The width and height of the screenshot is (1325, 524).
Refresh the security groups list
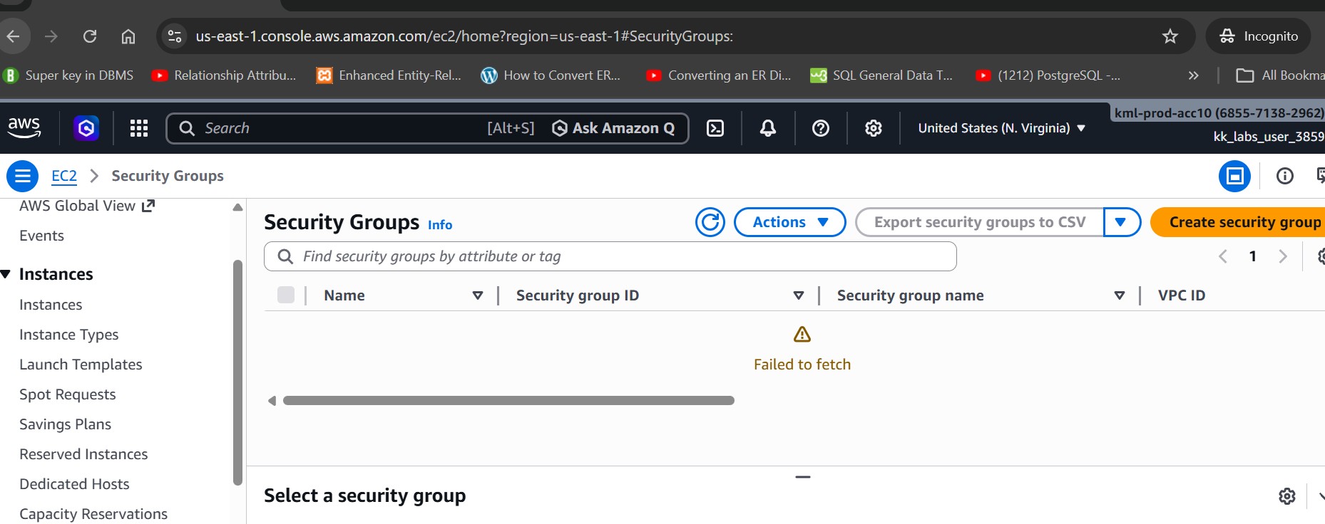(x=710, y=222)
